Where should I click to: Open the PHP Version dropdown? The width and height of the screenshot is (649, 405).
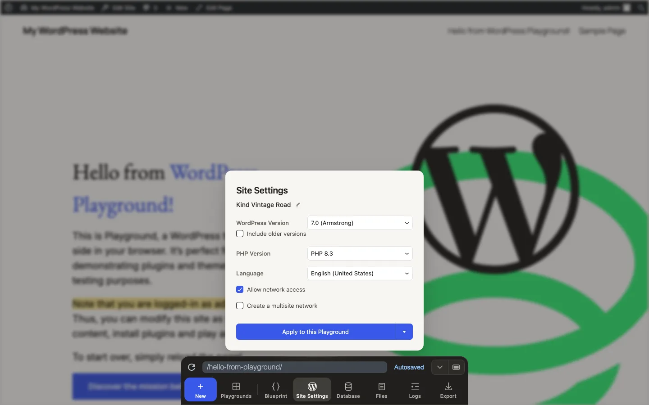tap(360, 253)
